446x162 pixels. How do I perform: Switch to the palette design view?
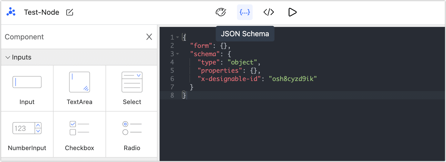pos(221,12)
